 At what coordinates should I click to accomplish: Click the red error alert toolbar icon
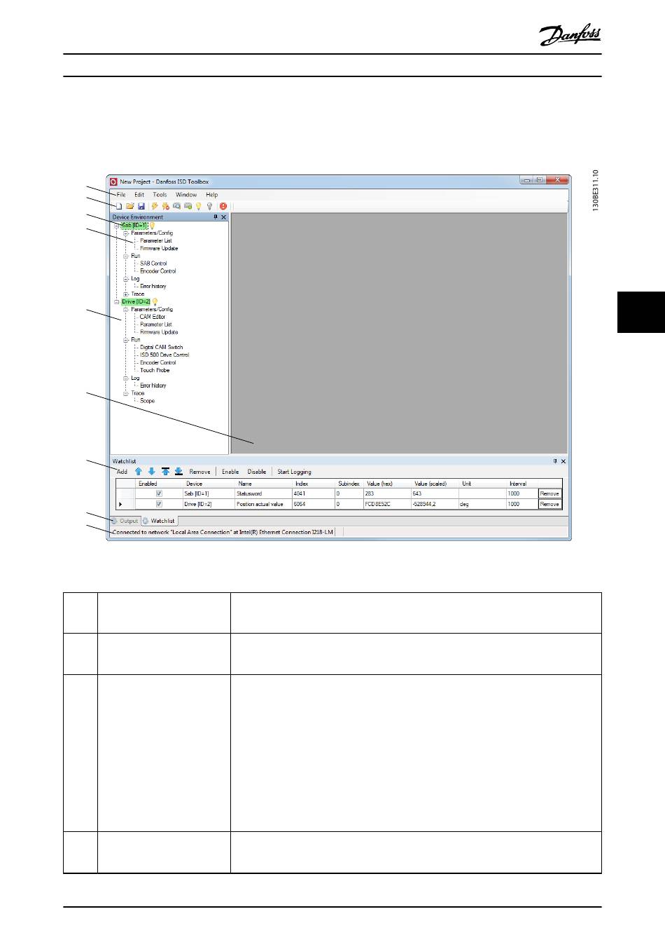point(223,206)
